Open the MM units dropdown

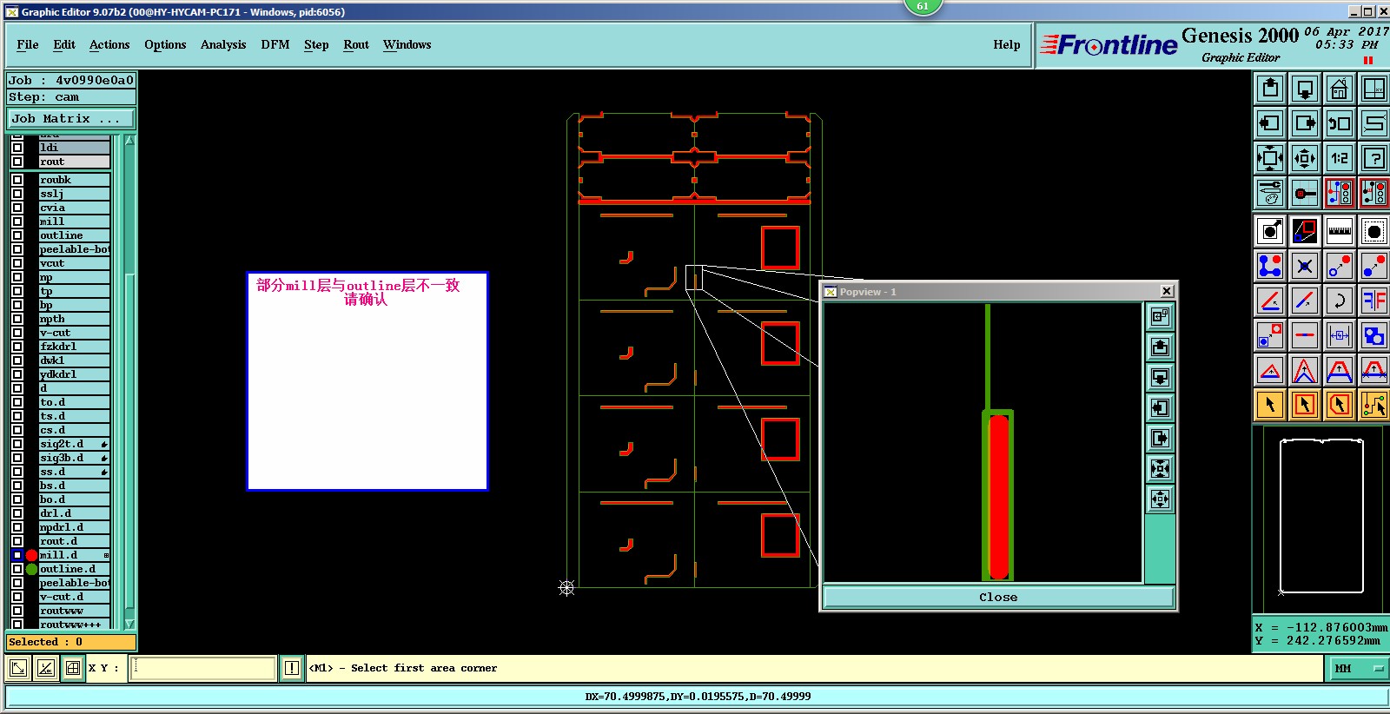point(1358,668)
